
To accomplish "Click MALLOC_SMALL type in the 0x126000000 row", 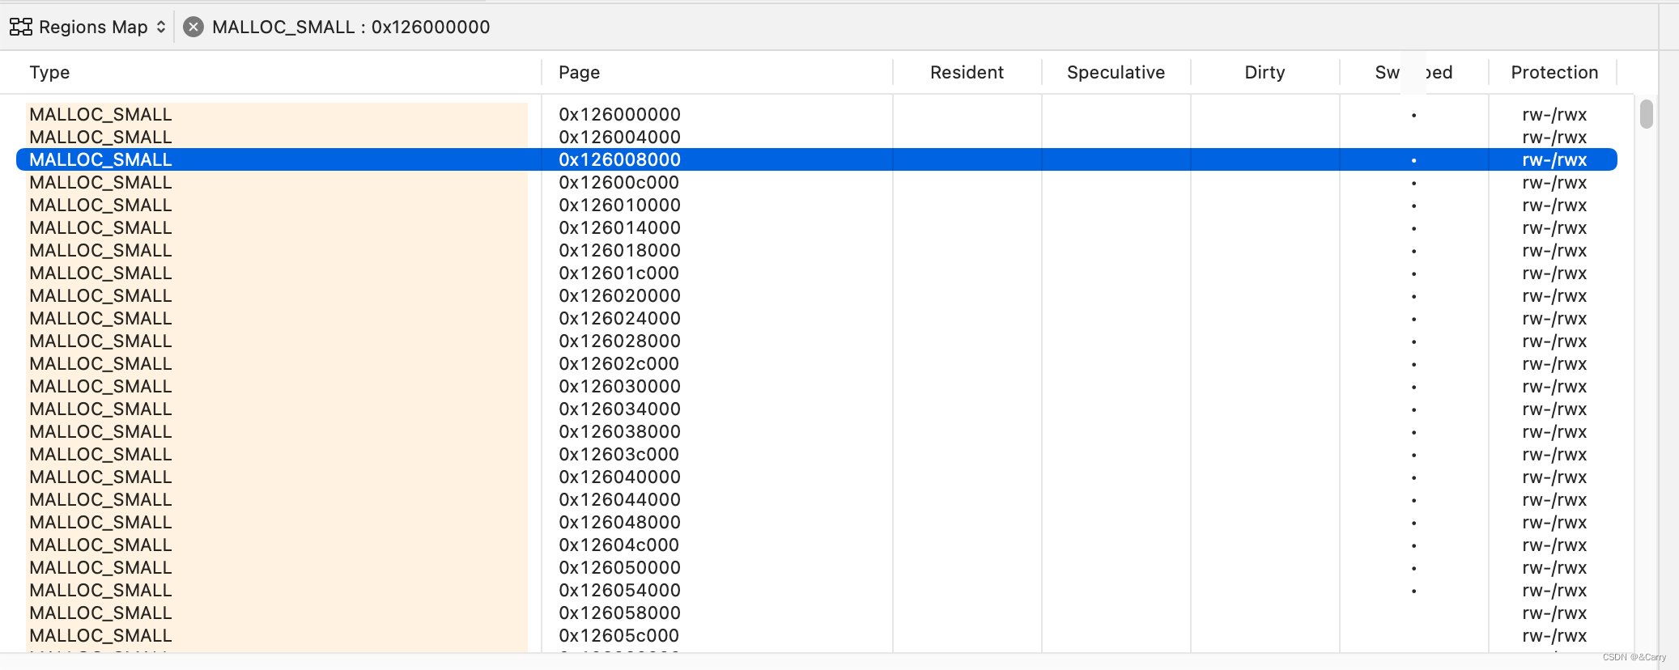I will [100, 114].
